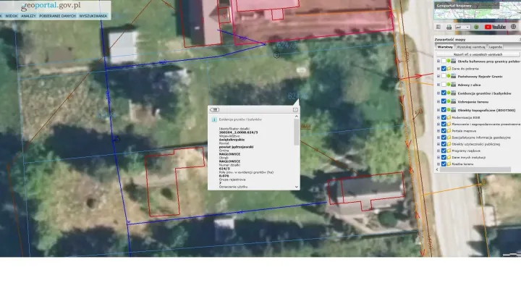
Task: Select Obiekty użyteczności publicznej layer group
Action: (x=476, y=144)
